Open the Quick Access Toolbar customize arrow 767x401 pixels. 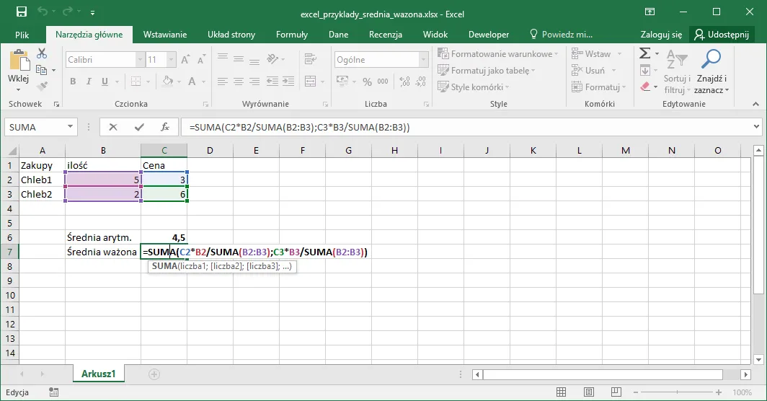(92, 13)
